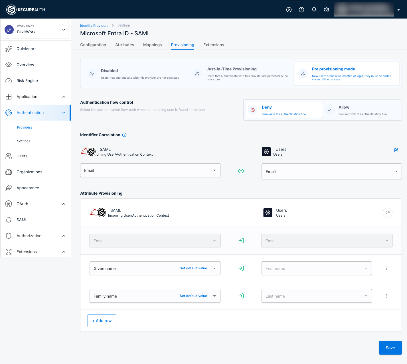Click the SecureAuth logo
Viewport: 407px width, 364px height.
pyautogui.click(x=26, y=10)
